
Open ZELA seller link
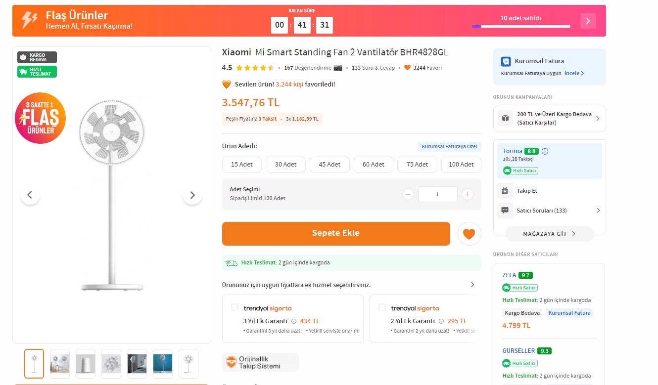(x=509, y=275)
